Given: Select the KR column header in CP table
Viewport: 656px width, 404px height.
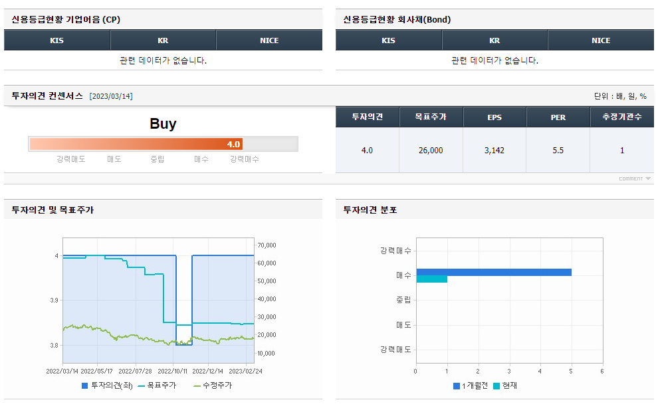Looking at the screenshot, I should 163,40.
